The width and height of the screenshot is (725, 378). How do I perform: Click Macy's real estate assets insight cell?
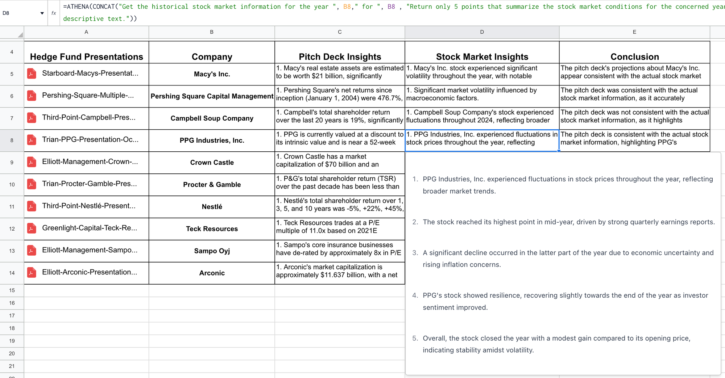(x=340, y=74)
